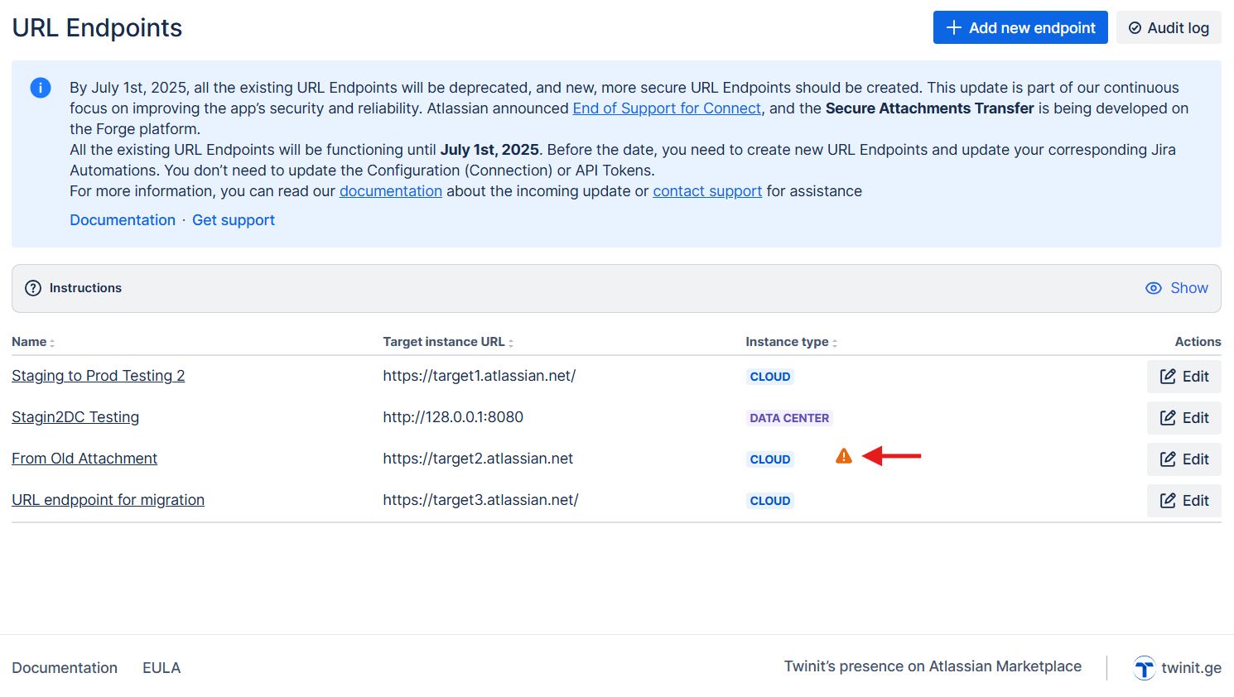Open the EULA footer link
Image resolution: width=1234 pixels, height=697 pixels.
[x=161, y=668]
